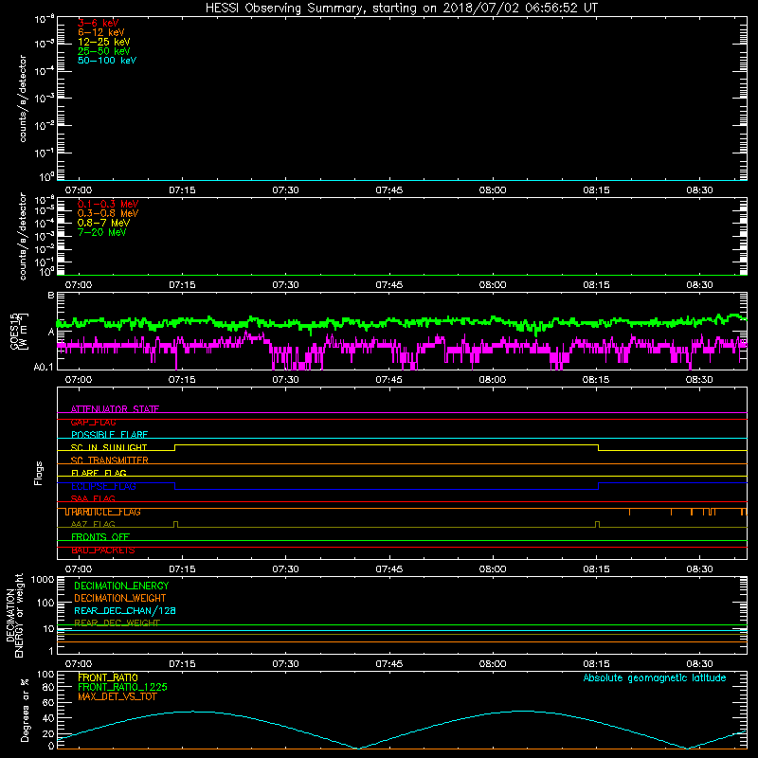
Task: Click the cyan latitude curve peak near 07:16
Action: pos(191,712)
